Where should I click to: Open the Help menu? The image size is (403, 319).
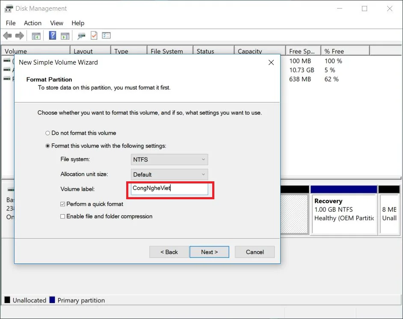78,23
